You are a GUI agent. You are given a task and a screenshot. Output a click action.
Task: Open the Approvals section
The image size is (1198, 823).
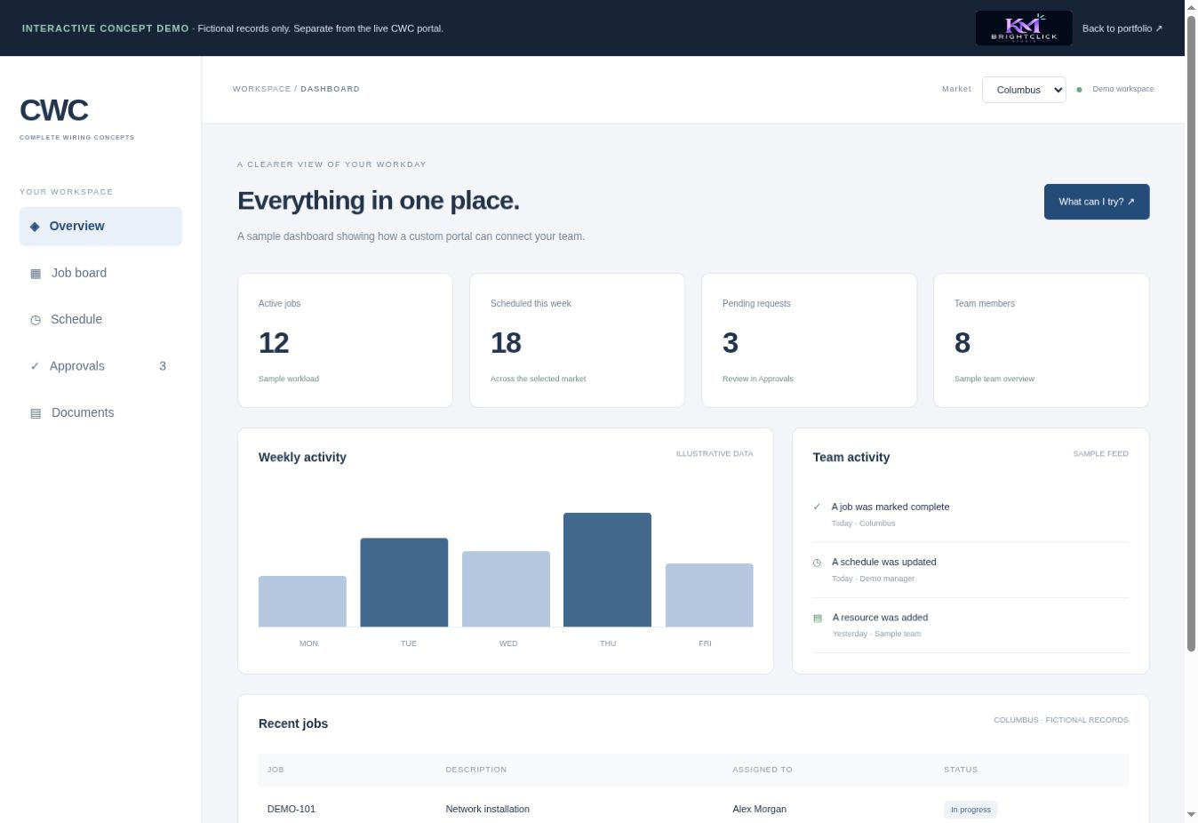[100, 366]
